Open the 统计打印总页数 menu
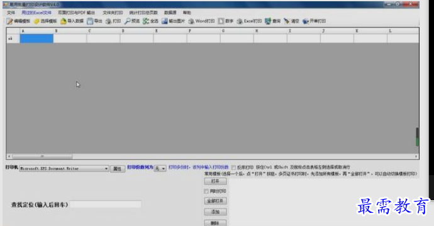This screenshot has height=226, width=434. (143, 13)
